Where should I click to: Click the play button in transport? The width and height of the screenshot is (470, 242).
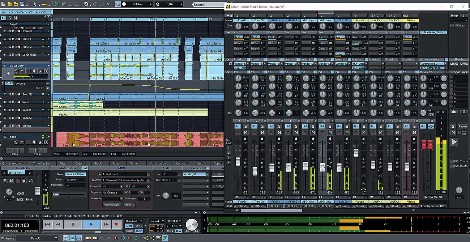pos(91,224)
